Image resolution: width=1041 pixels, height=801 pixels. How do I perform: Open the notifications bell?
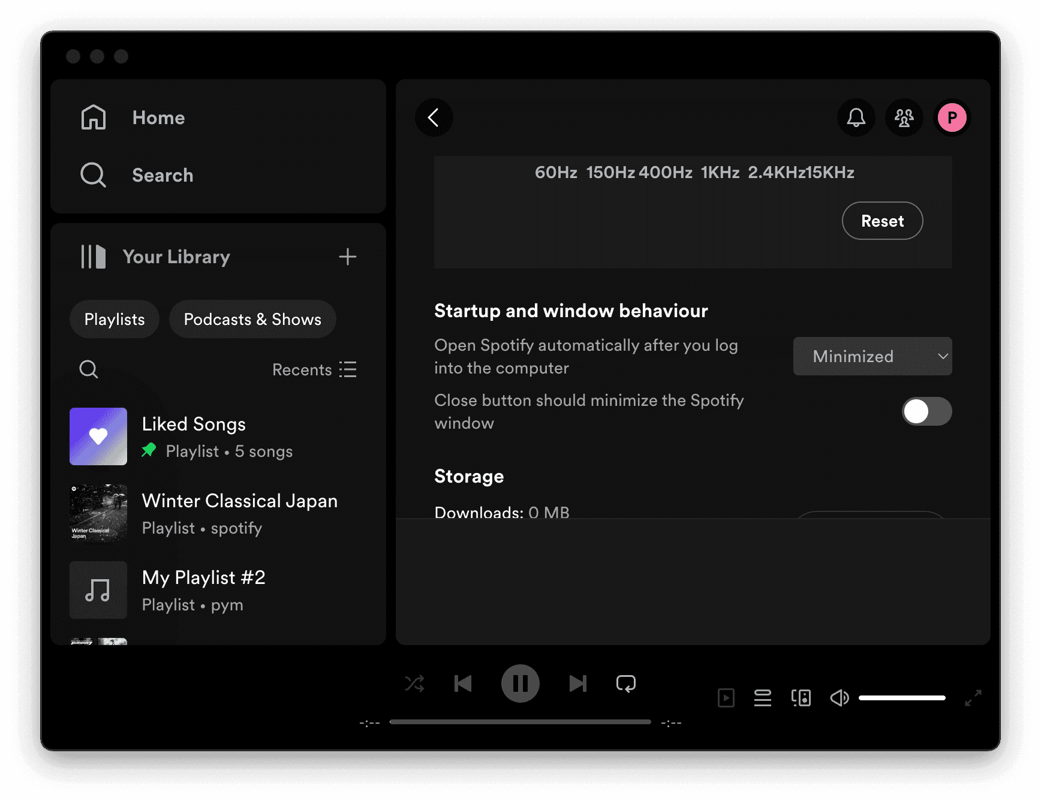click(856, 118)
